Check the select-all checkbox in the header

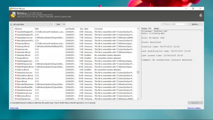[12, 29]
